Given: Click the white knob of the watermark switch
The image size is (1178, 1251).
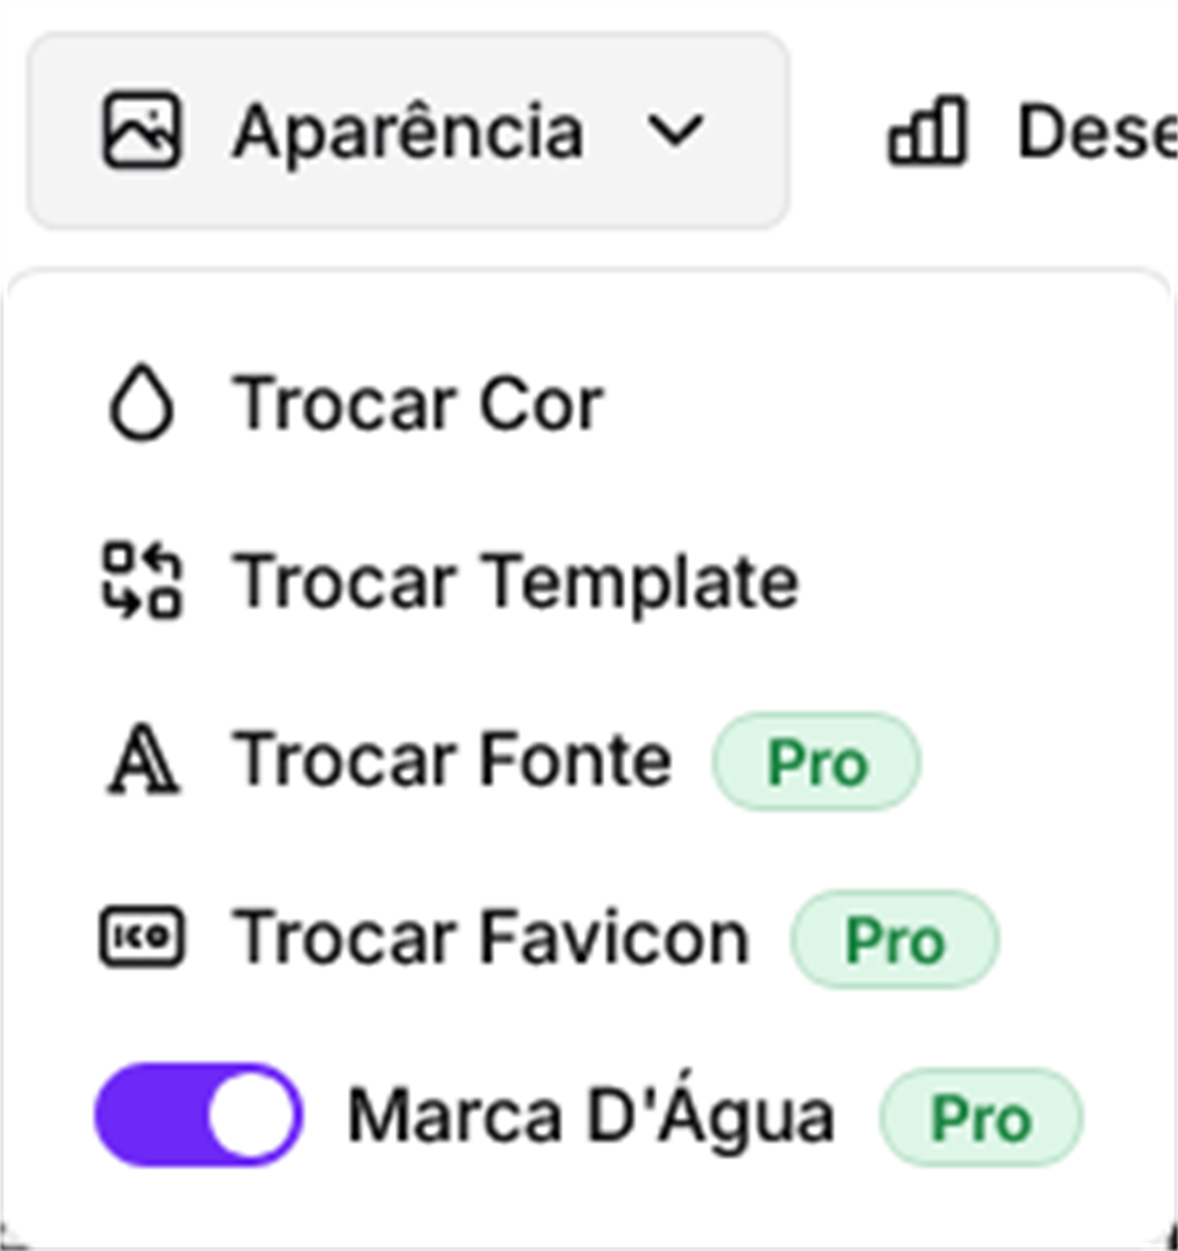Looking at the screenshot, I should coord(251,1115).
